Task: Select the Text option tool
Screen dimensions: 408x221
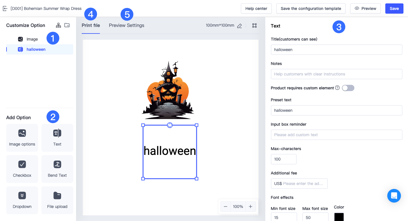Action: tap(57, 138)
